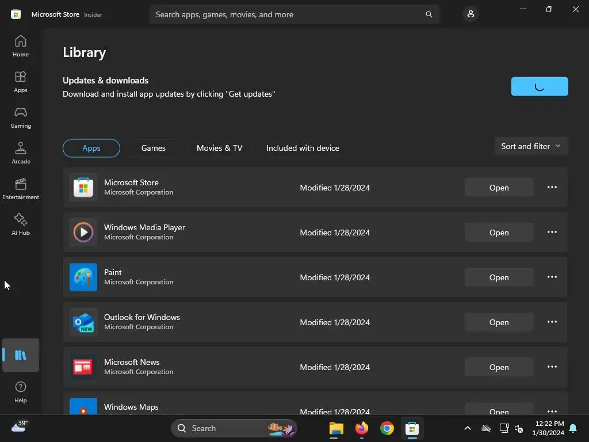Open the AI Hub section
This screenshot has width=589, height=442.
[x=21, y=224]
